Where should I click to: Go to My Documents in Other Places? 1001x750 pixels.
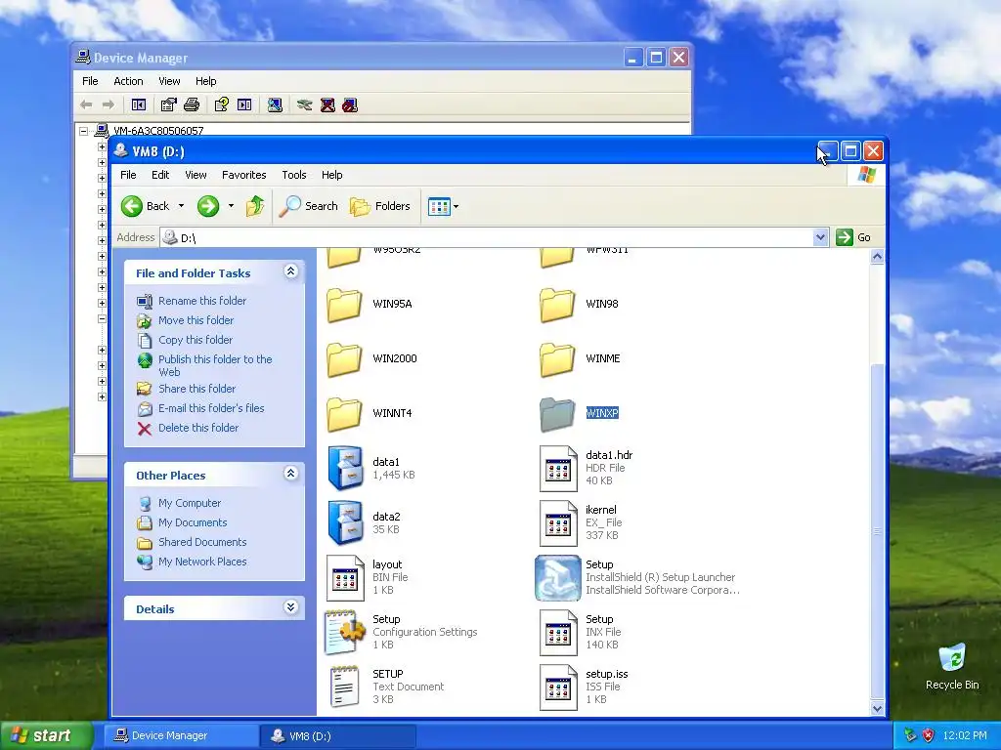(193, 522)
